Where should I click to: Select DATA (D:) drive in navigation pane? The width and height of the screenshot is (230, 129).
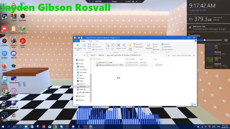point(81,87)
